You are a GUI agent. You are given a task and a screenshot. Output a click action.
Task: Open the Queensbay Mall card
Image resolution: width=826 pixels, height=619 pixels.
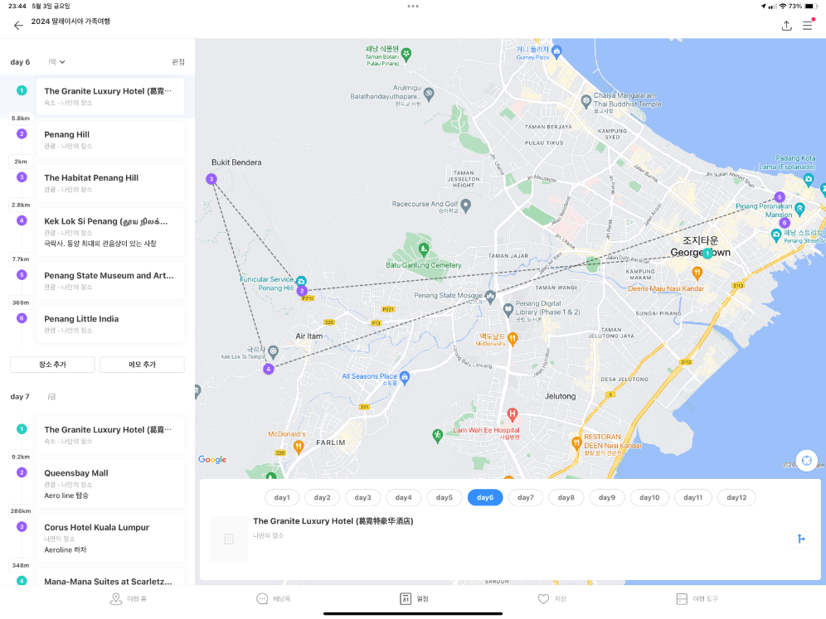110,484
